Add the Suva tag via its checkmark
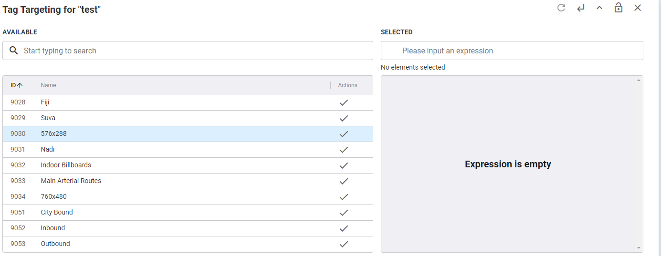The height and width of the screenshot is (256, 661). click(344, 118)
